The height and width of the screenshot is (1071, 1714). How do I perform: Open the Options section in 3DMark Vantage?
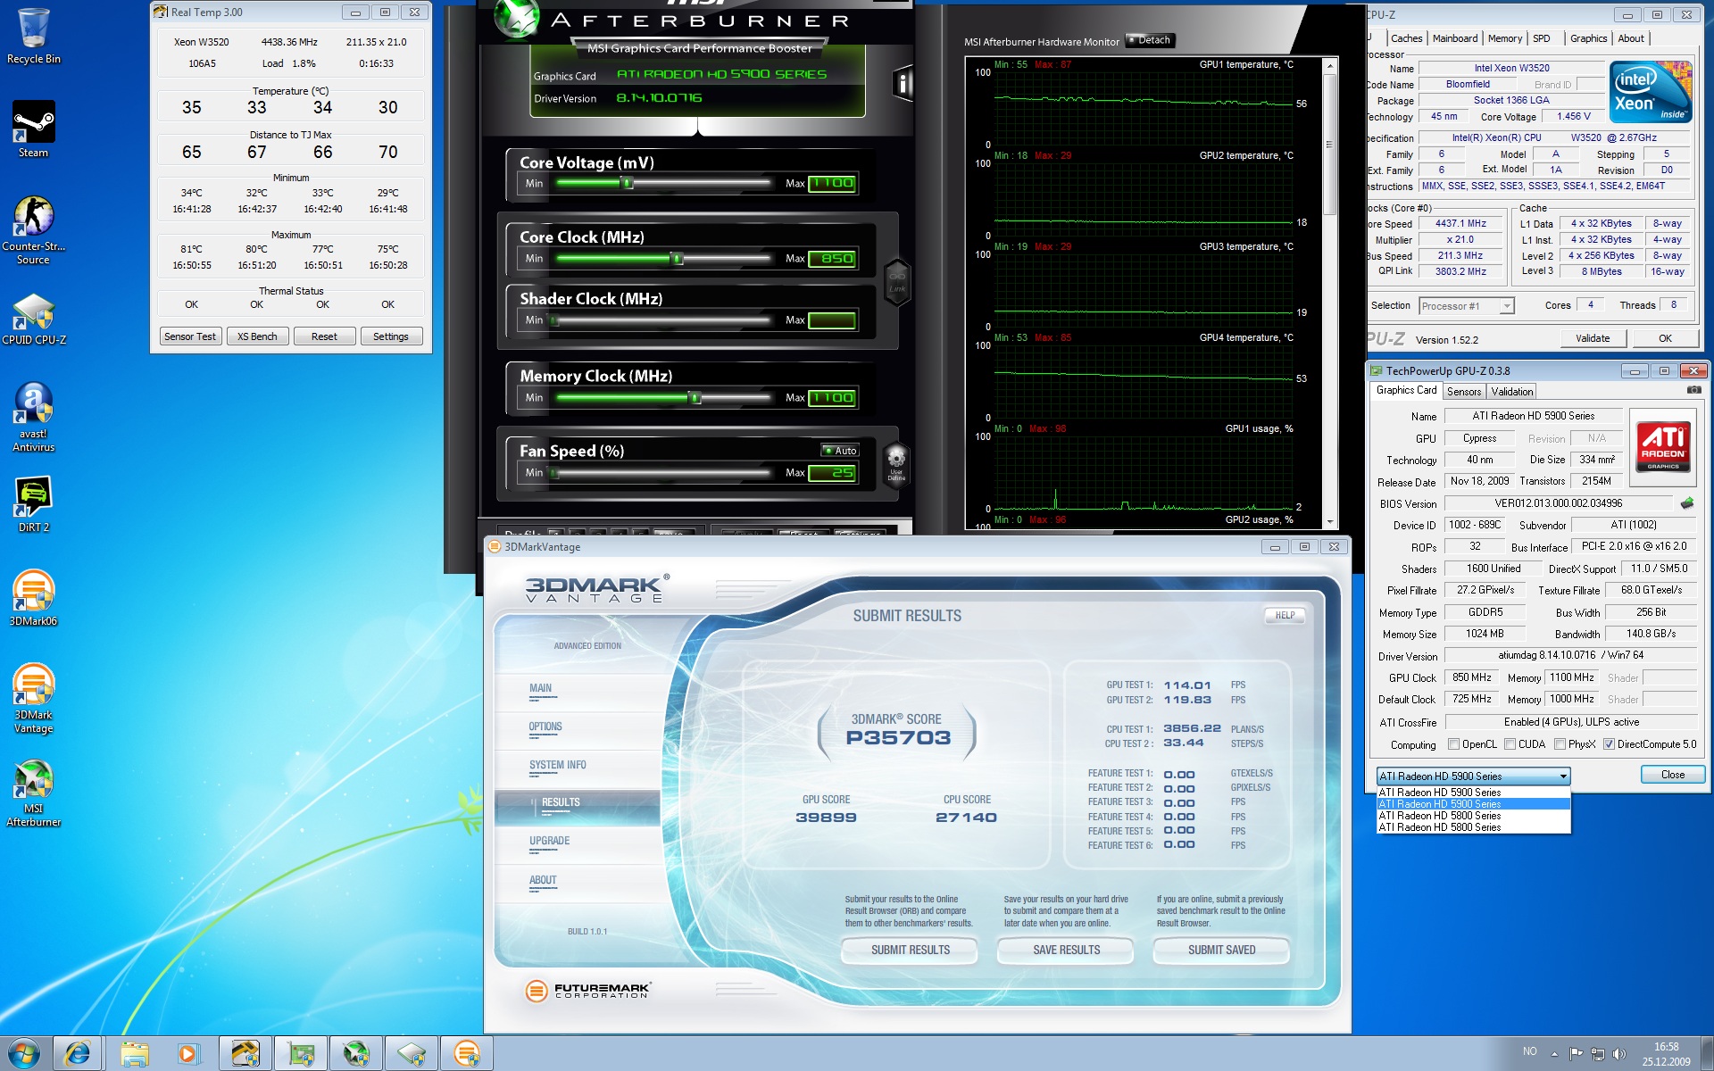pos(545,727)
